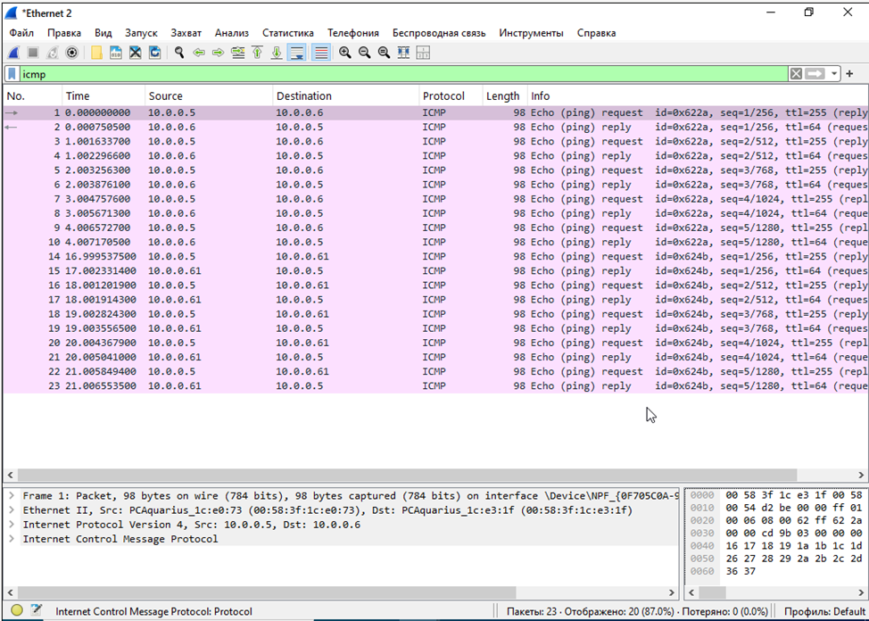Sort packets by the Length column

pyautogui.click(x=504, y=96)
